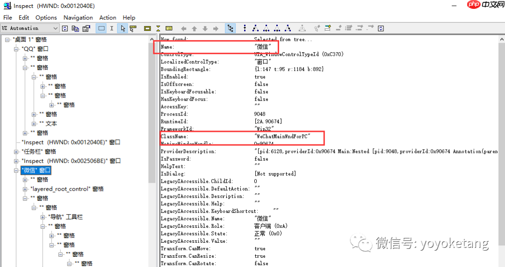505x267 pixels.
Task: Click the Navigate to Previous Sibling icon
Action: [267, 29]
